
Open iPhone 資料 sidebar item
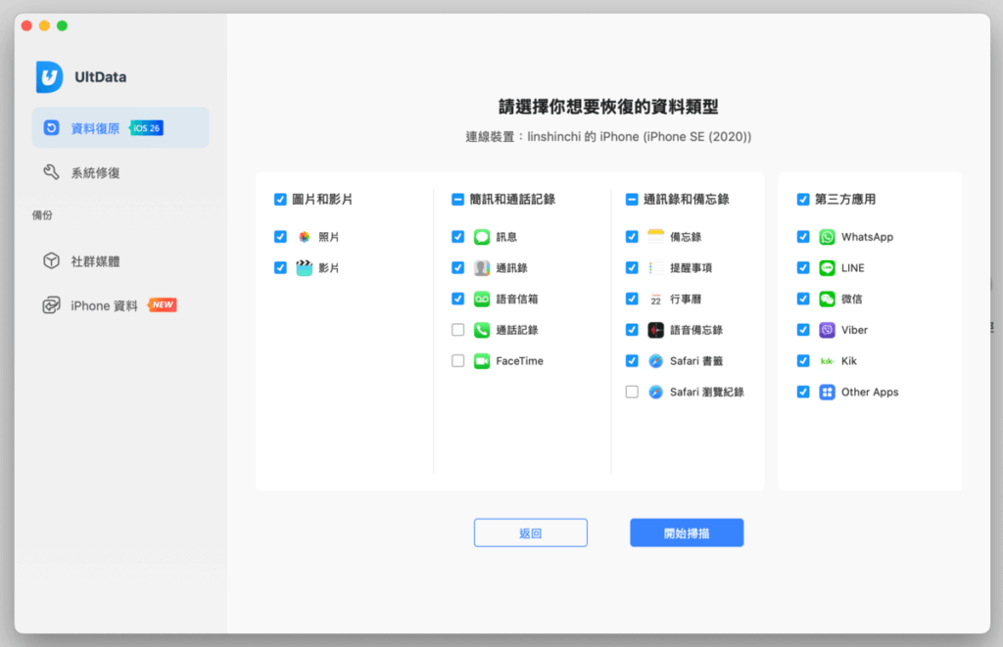[x=103, y=305]
